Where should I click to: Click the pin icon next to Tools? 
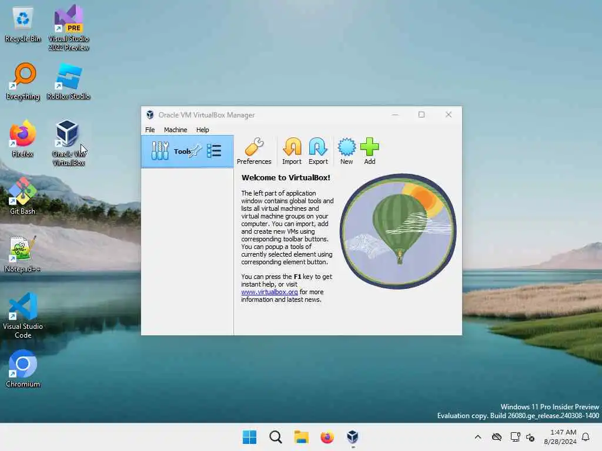pyautogui.click(x=196, y=151)
